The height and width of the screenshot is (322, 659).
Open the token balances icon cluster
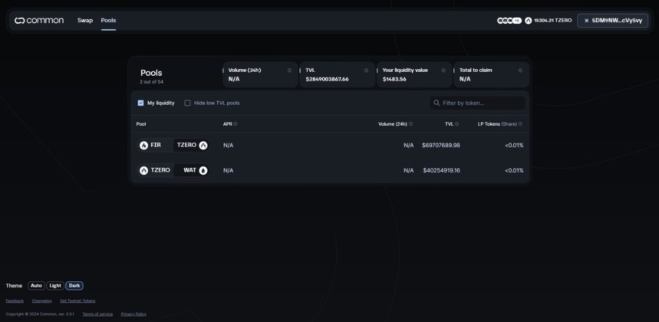click(x=509, y=20)
